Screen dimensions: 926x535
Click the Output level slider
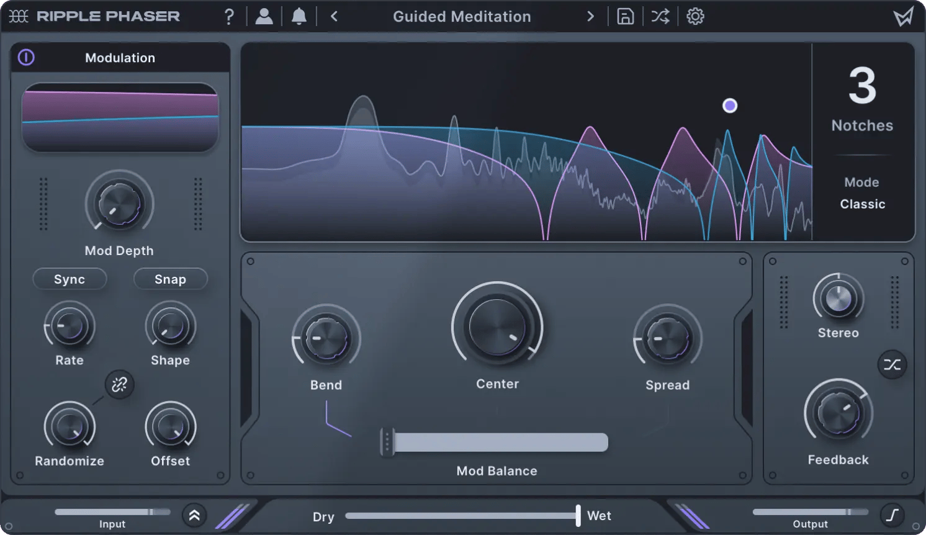point(810,512)
